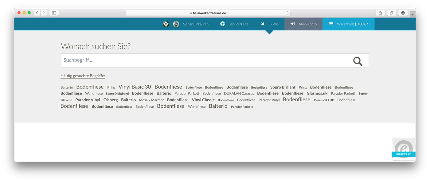Click the Casella SL LHD tag
This screenshot has height=182, width=430.
pyautogui.click(x=324, y=100)
